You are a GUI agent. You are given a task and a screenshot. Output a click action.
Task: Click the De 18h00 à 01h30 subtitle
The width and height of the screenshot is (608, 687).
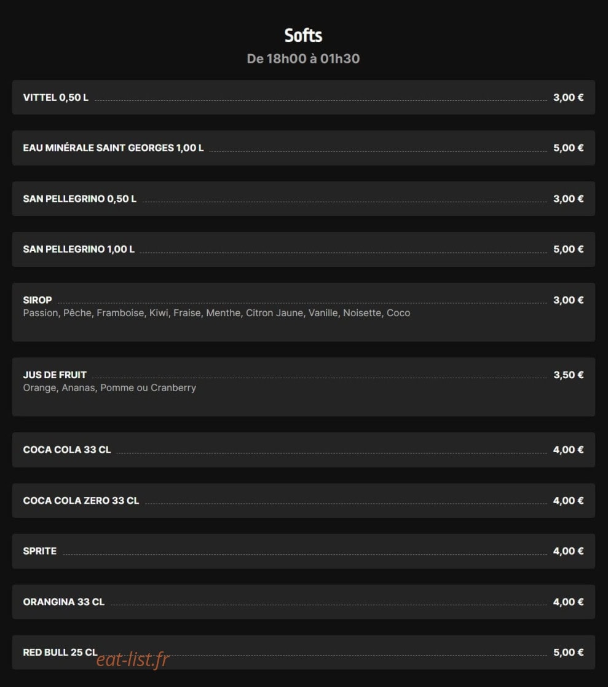pos(303,58)
